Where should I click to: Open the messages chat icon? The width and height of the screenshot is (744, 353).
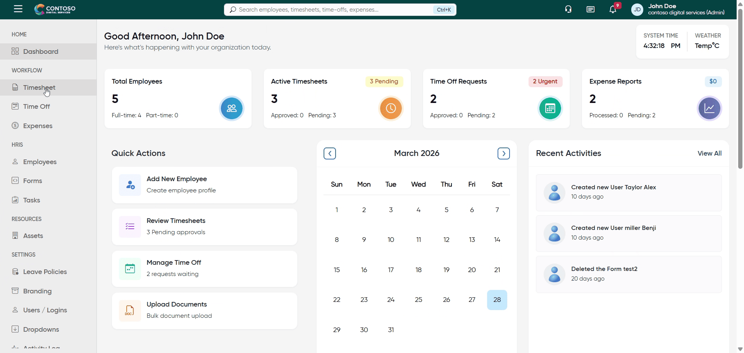590,9
